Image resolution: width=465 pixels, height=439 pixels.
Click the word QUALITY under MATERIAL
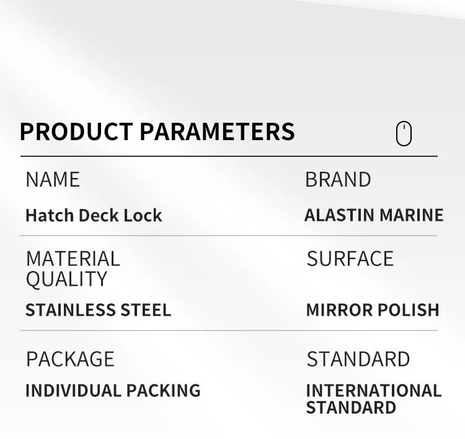point(66,279)
